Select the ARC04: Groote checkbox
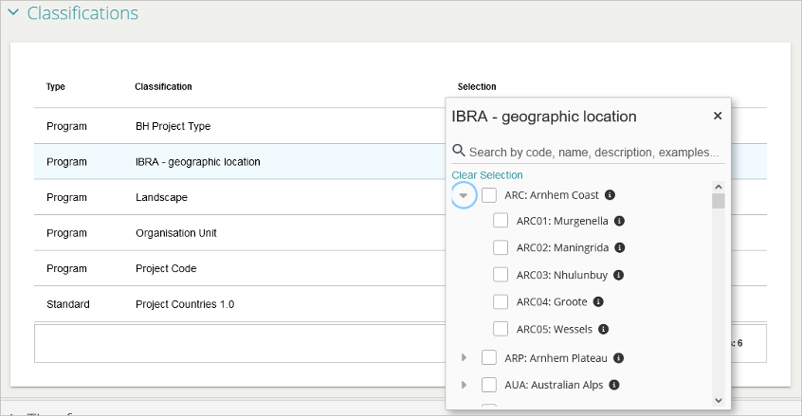Image resolution: width=802 pixels, height=417 pixels. click(501, 302)
